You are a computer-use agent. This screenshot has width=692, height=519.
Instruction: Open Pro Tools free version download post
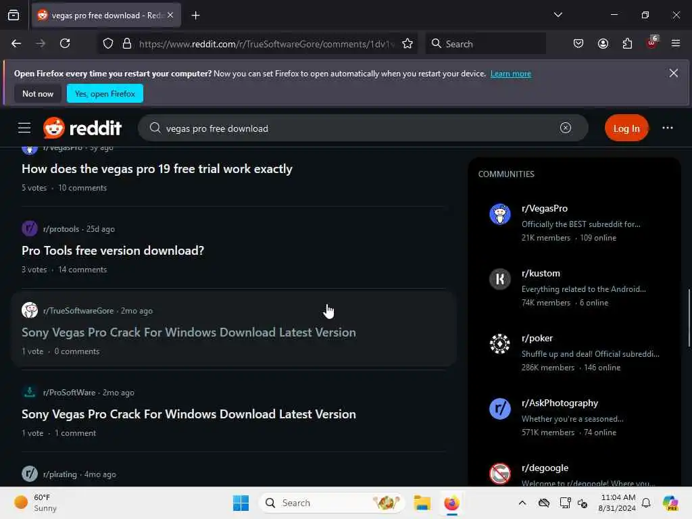tap(113, 251)
